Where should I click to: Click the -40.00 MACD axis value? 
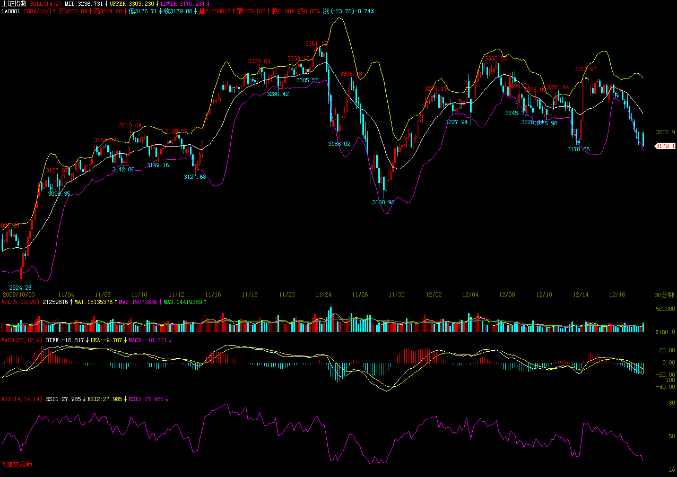point(665,386)
